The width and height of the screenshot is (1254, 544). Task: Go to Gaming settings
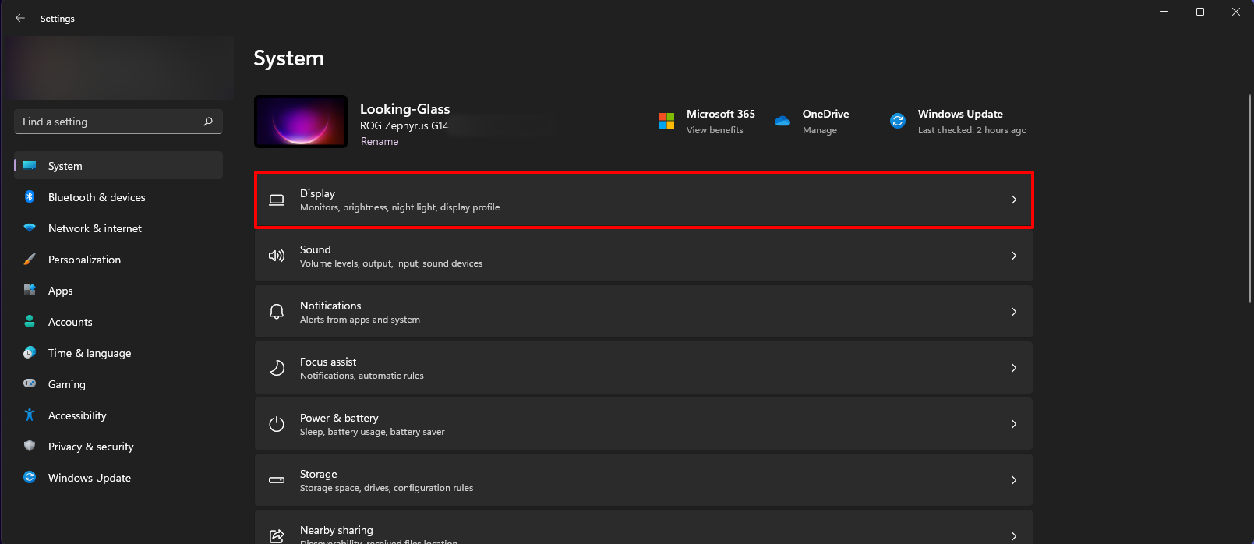click(x=118, y=384)
